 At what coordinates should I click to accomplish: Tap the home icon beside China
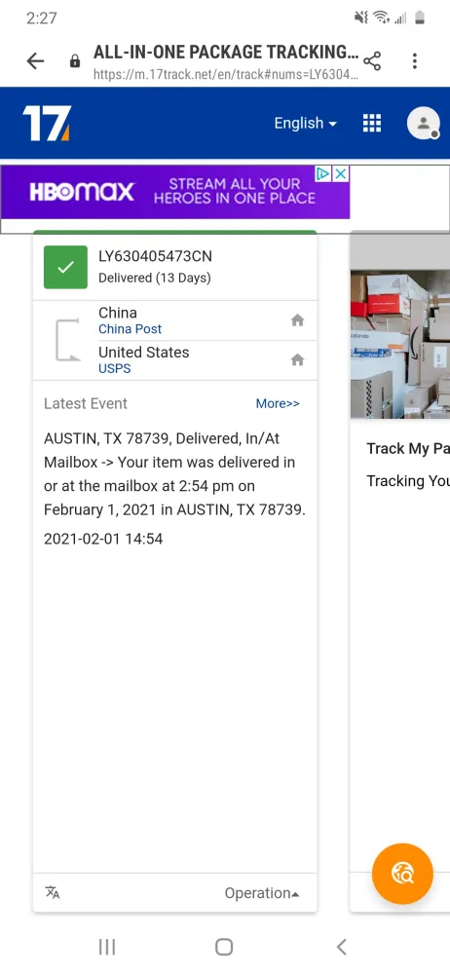coord(298,320)
